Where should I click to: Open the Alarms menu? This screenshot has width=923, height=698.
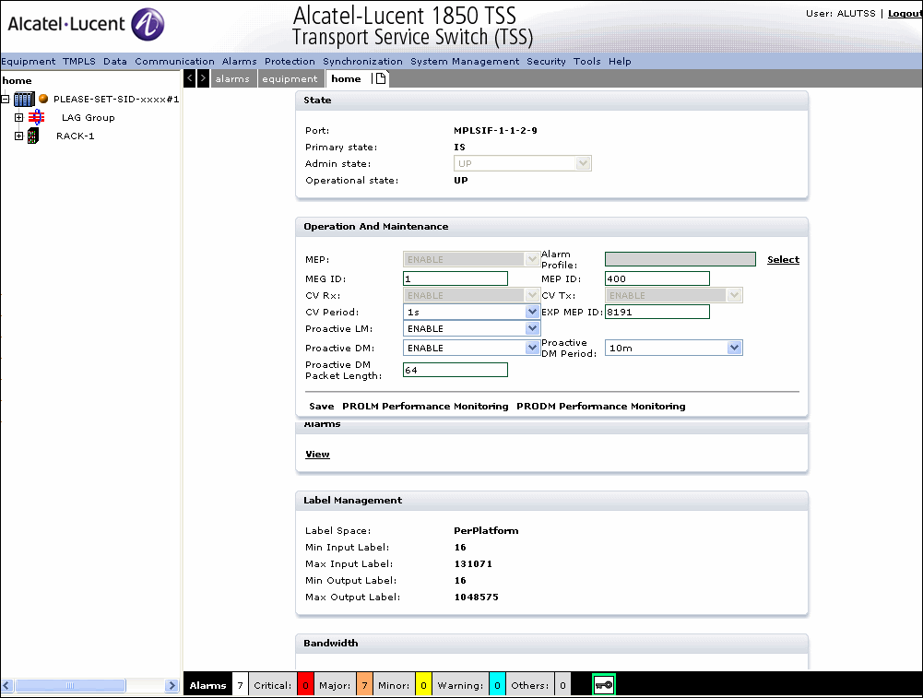(239, 61)
